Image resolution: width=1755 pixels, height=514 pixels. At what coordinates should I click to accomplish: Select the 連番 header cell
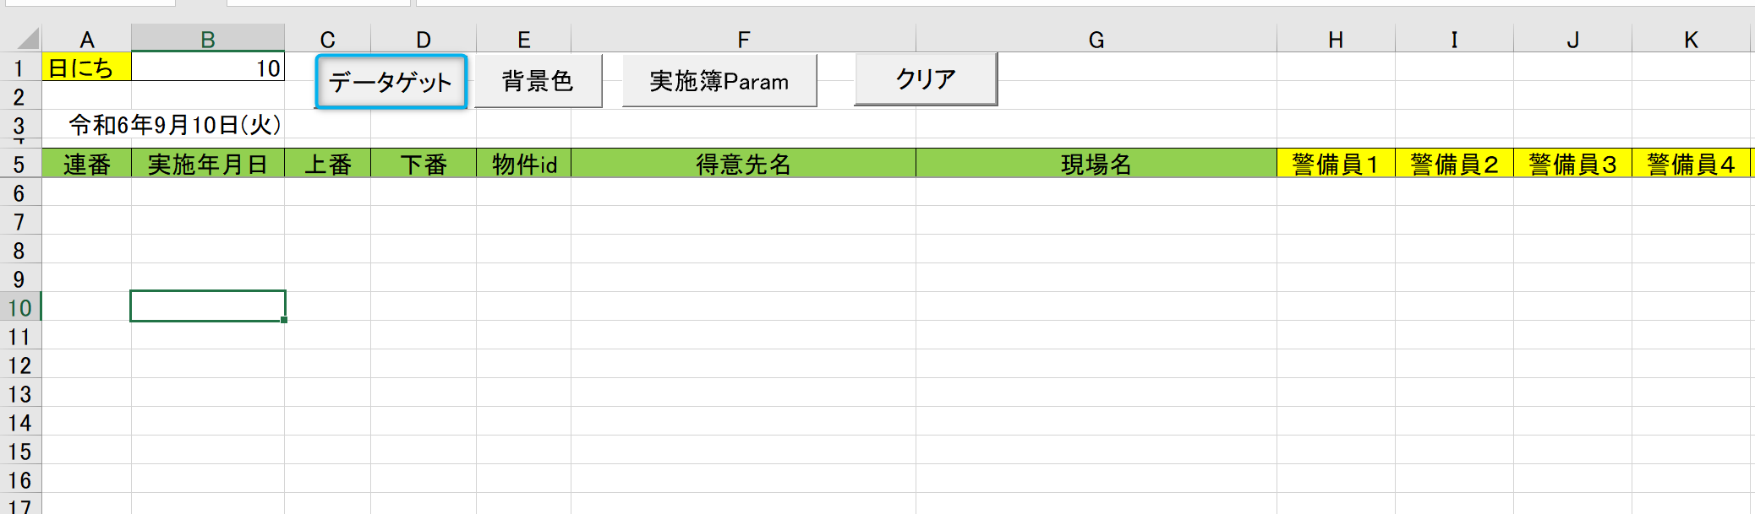[86, 164]
